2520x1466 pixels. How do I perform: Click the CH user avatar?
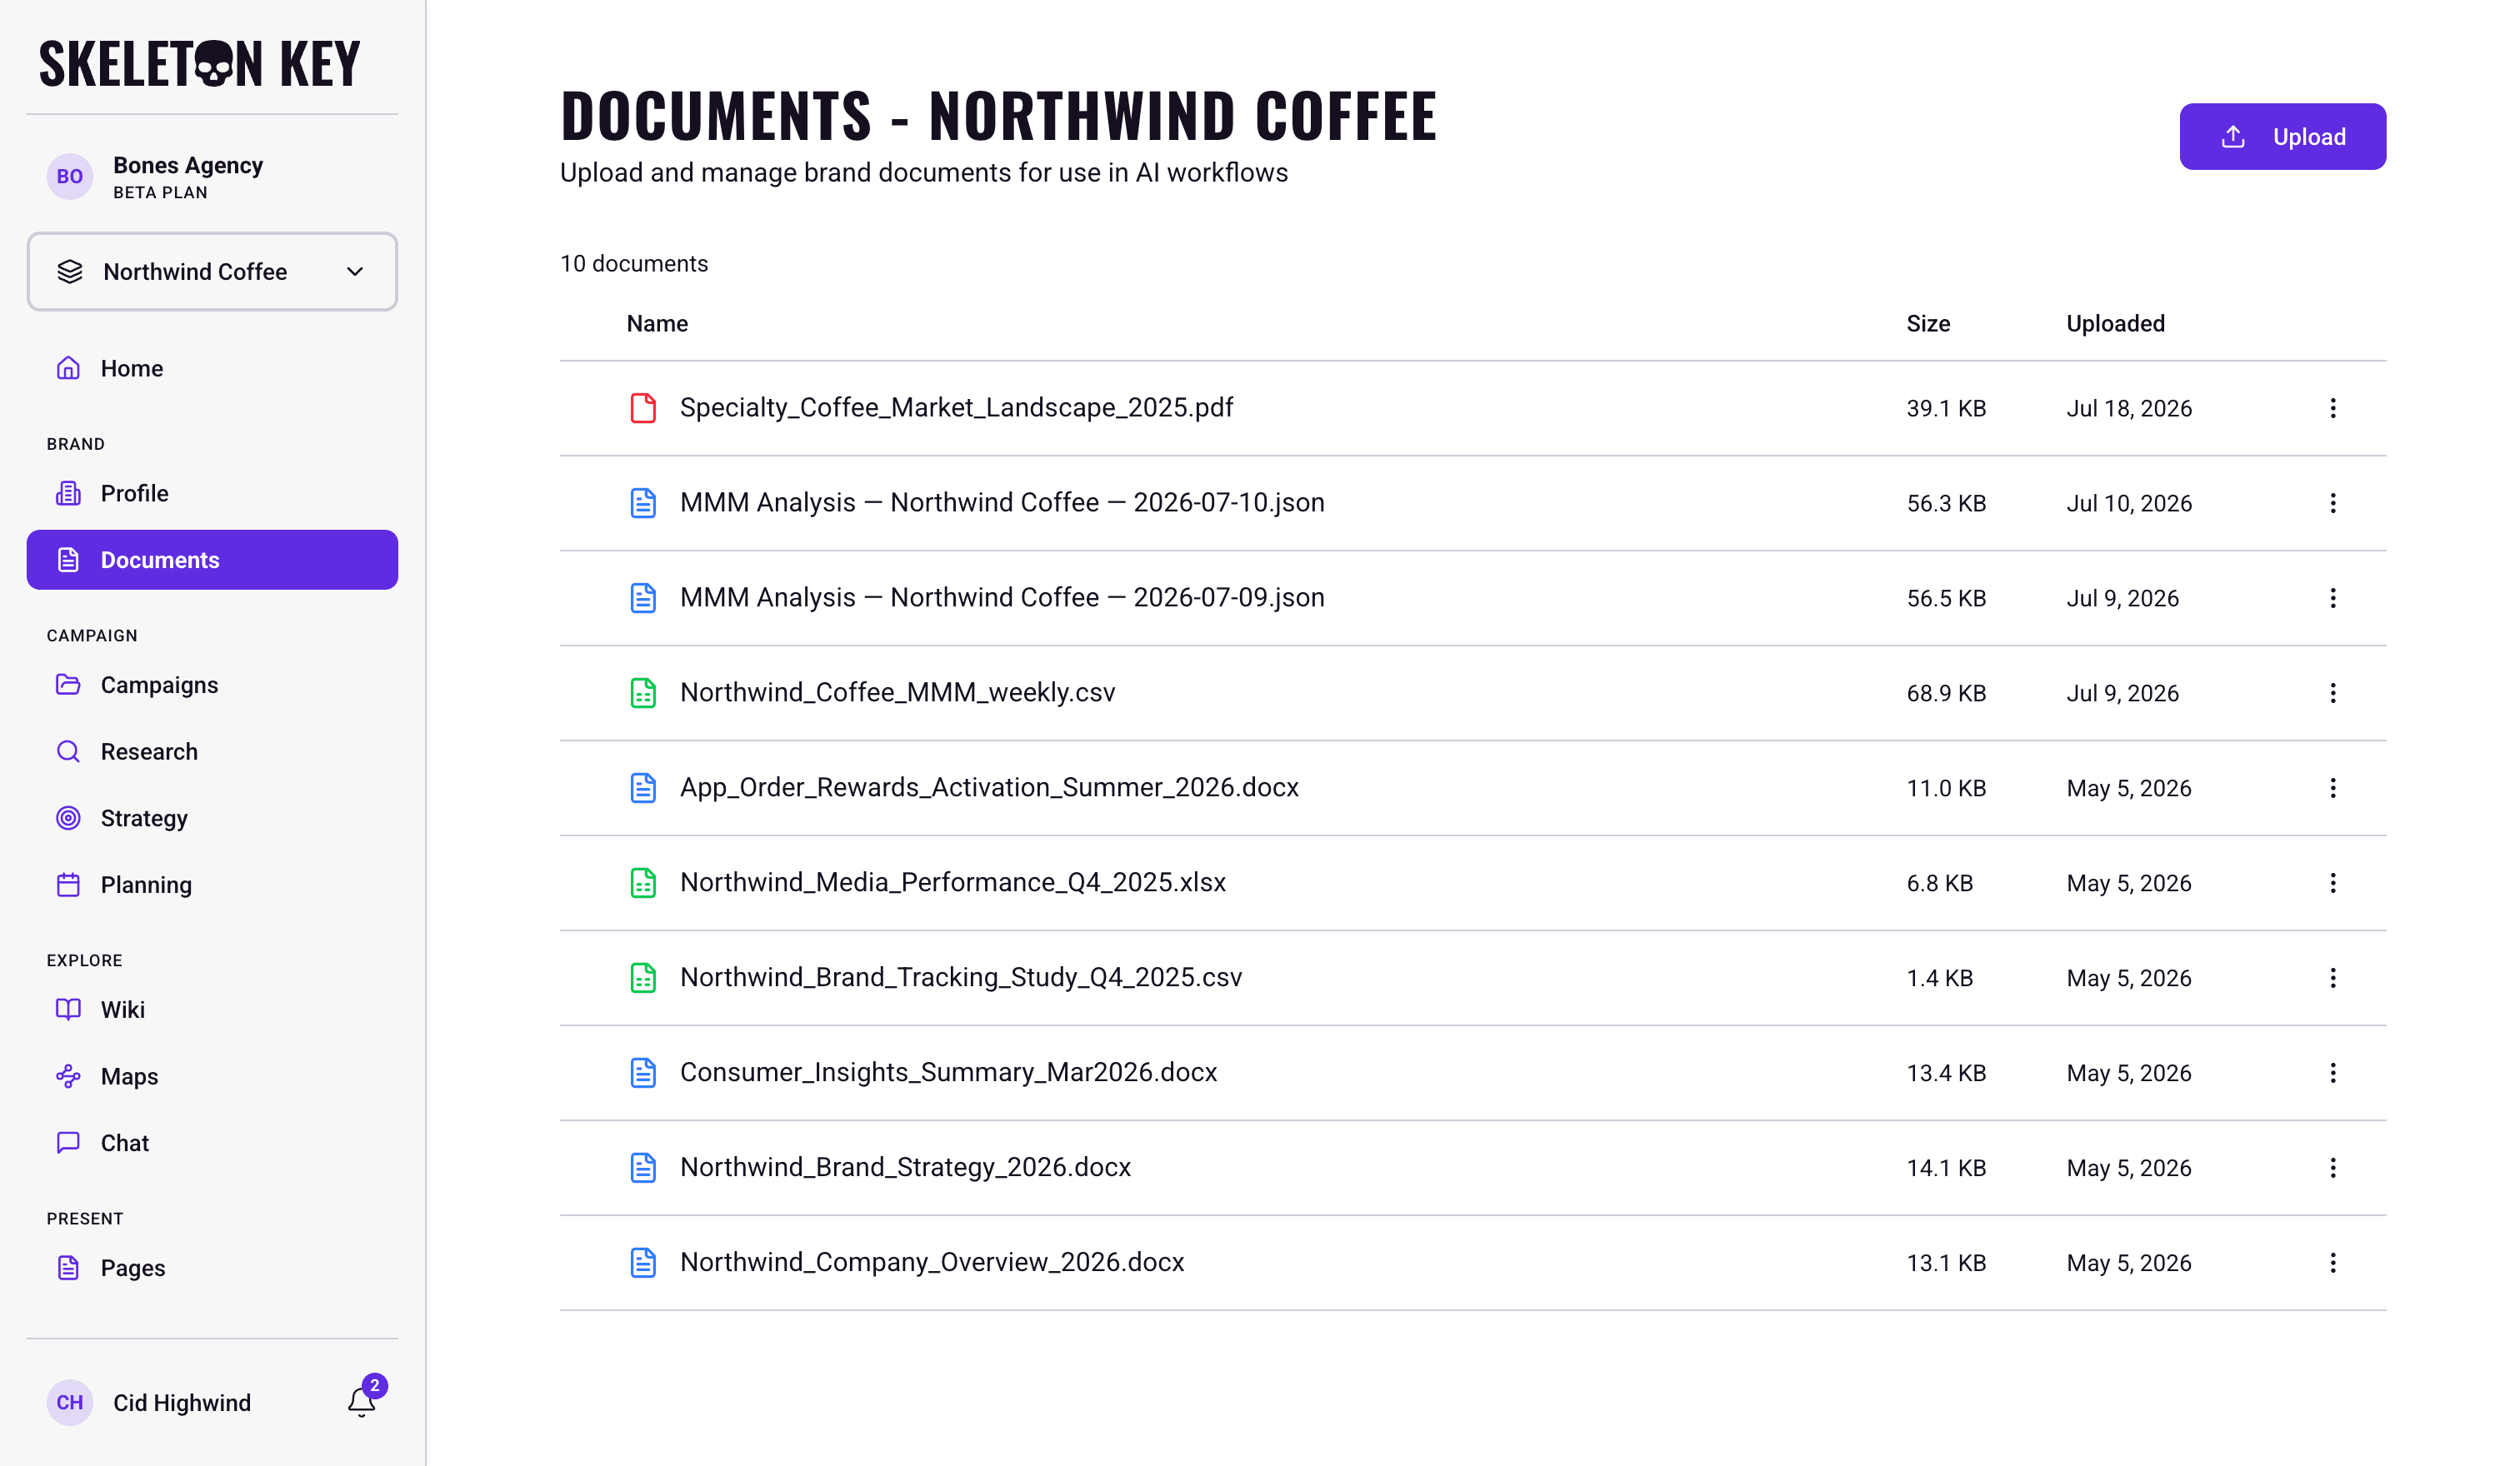(x=70, y=1402)
